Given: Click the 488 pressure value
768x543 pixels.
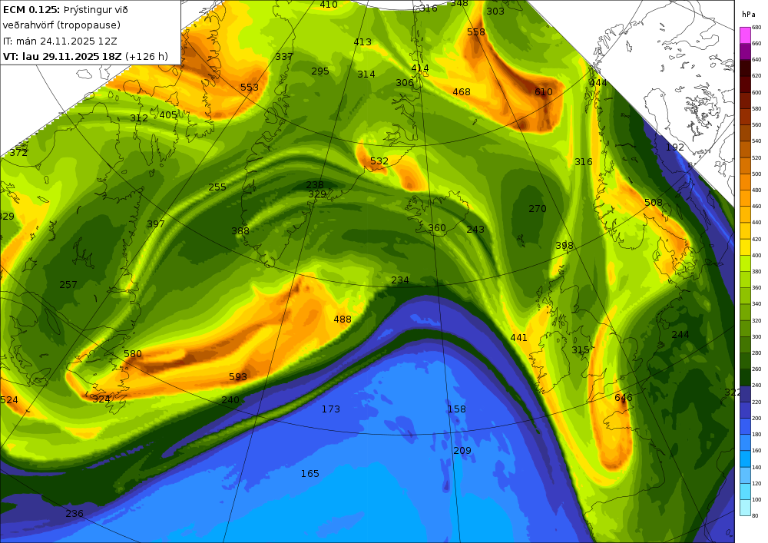Looking at the screenshot, I should coord(343,320).
